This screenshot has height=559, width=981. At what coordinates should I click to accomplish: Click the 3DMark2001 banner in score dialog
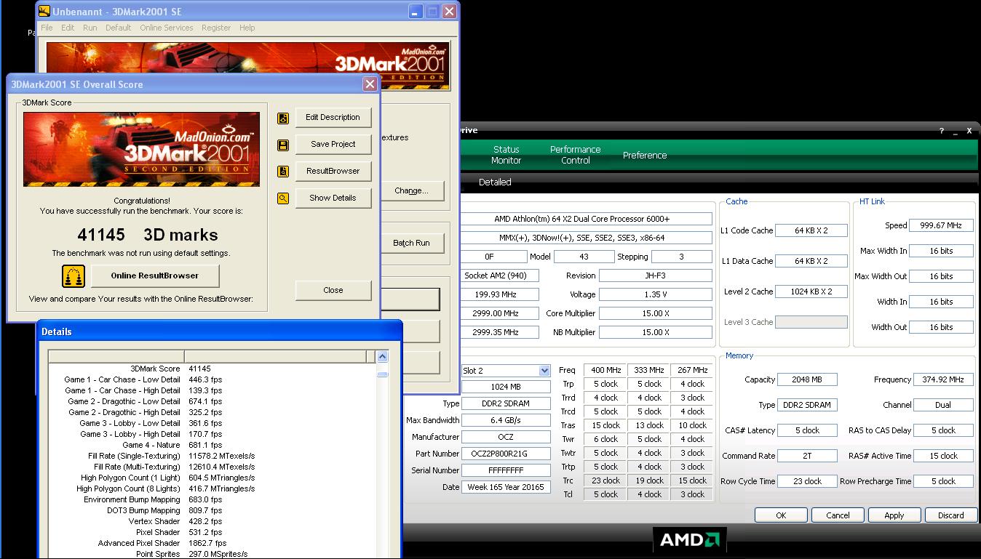(x=141, y=150)
